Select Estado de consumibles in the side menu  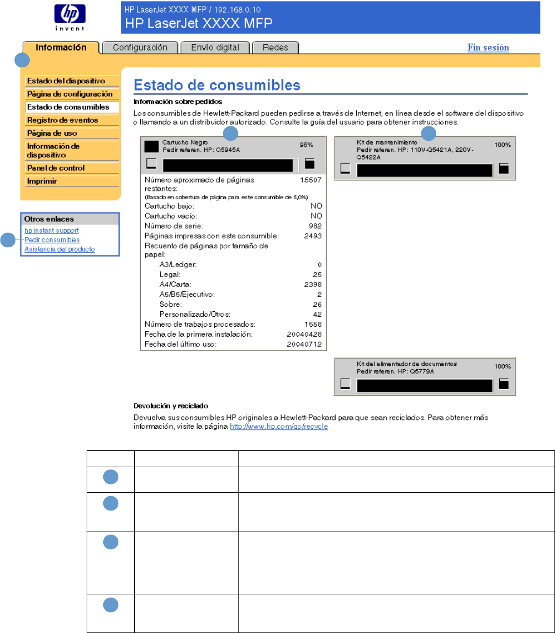point(72,107)
